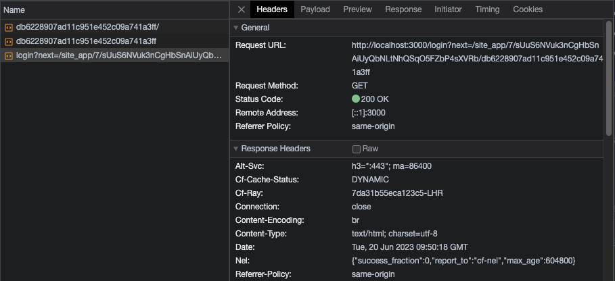Click the Name column header
Viewport: 615px width, 281px height.
coord(114,9)
